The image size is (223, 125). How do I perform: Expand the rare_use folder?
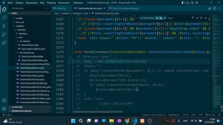30,22
